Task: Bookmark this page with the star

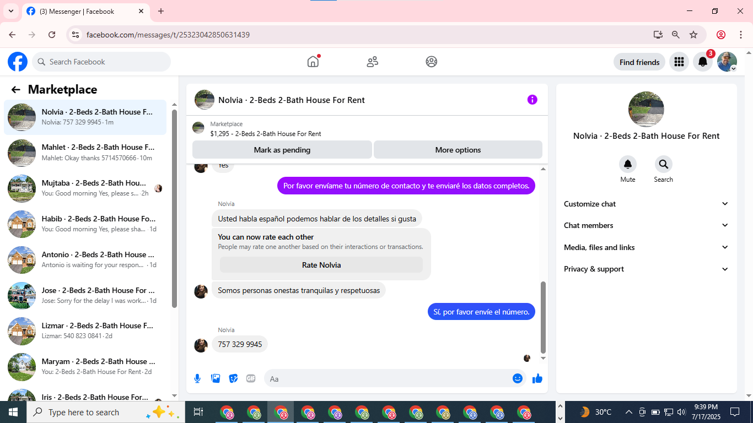Action: [693, 35]
